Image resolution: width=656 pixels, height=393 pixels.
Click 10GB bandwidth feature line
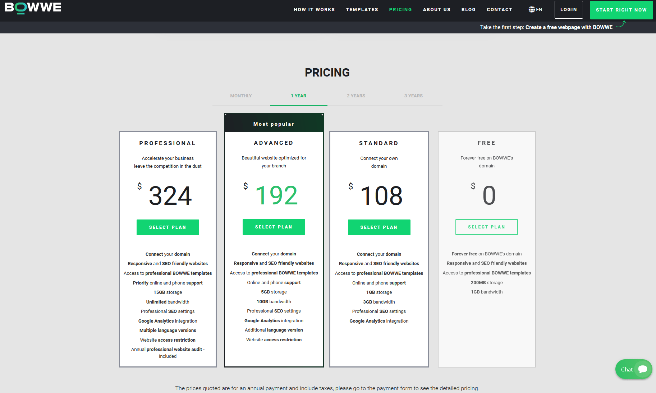274,302
